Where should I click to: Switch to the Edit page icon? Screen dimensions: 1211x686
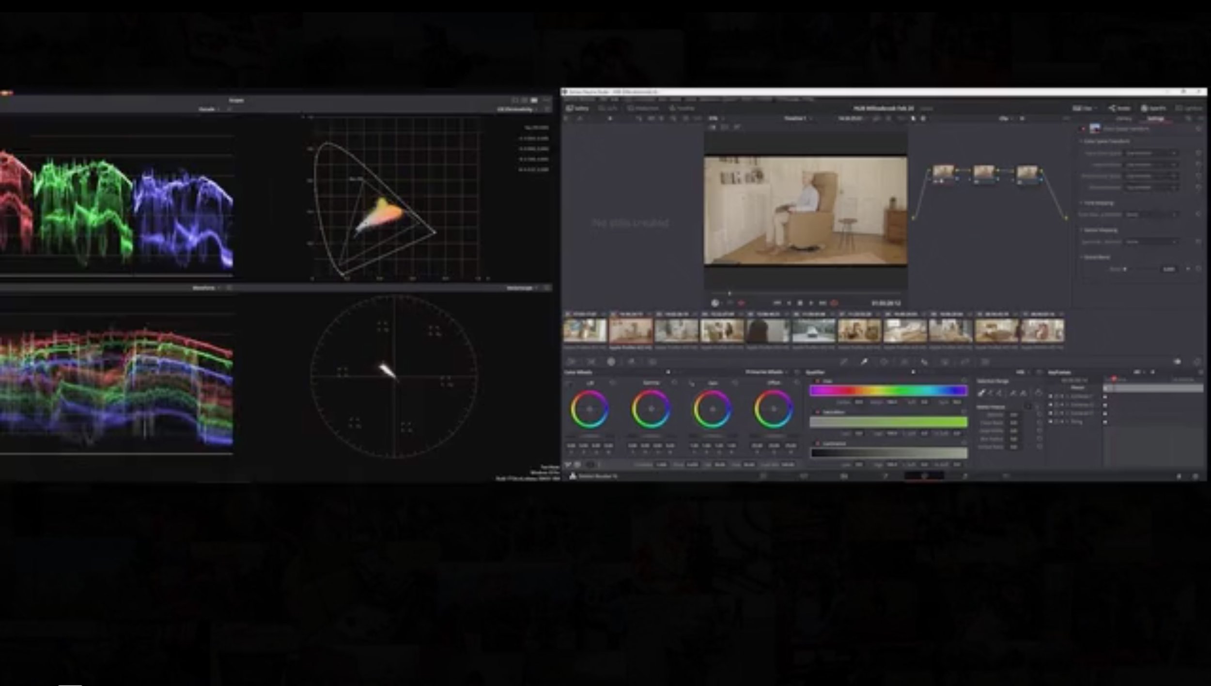point(804,476)
